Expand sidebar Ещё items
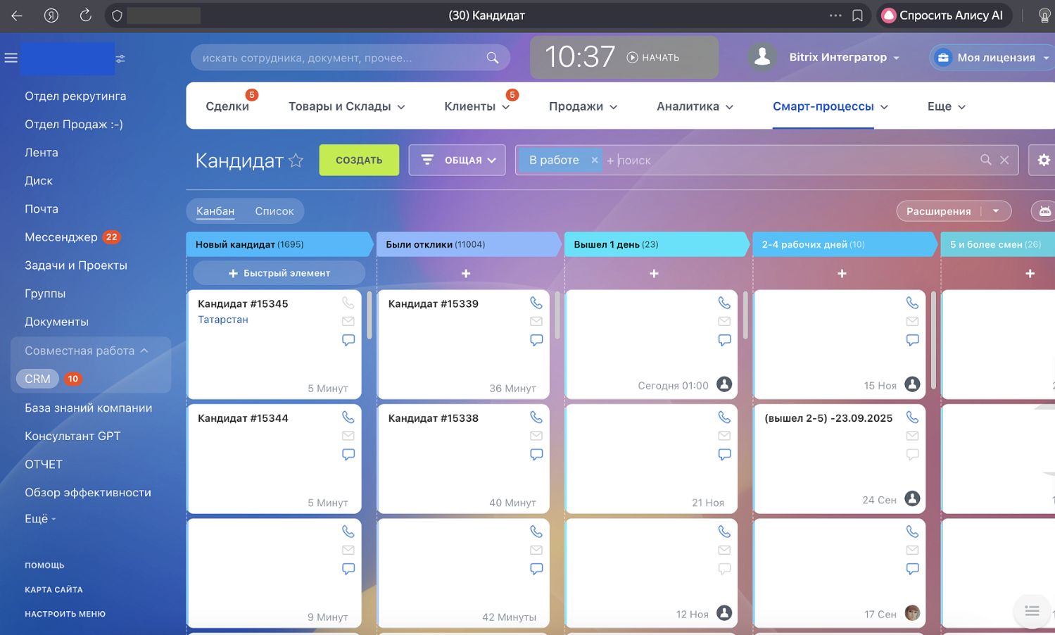The image size is (1055, 635). point(40,519)
